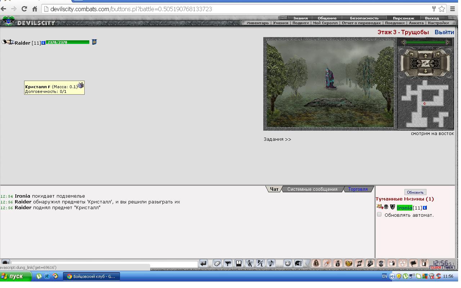
Task: Enable the 'Обновлять автомат.' checkbox
Action: tap(379, 215)
